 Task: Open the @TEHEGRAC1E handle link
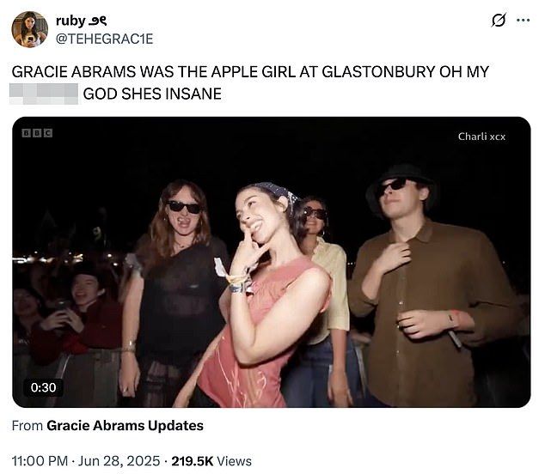[104, 39]
